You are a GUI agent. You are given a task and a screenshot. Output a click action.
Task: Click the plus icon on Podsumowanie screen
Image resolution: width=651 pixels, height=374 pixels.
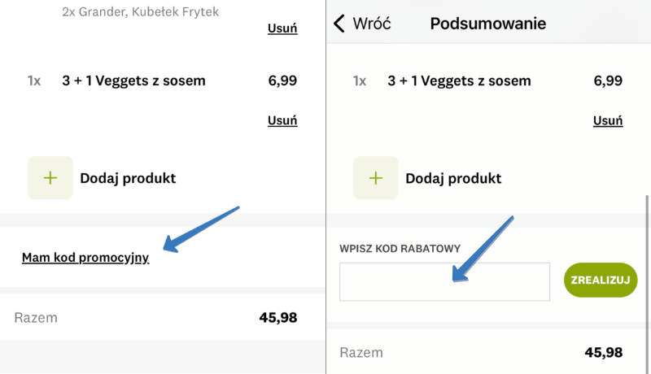(376, 178)
